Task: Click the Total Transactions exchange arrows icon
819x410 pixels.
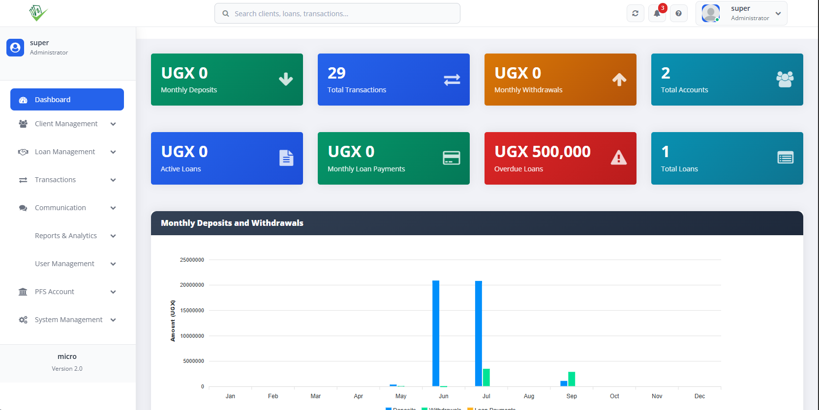Action: pyautogui.click(x=452, y=80)
